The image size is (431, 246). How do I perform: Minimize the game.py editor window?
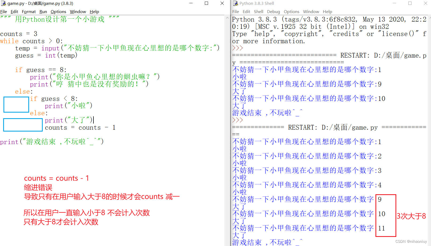point(191,3)
